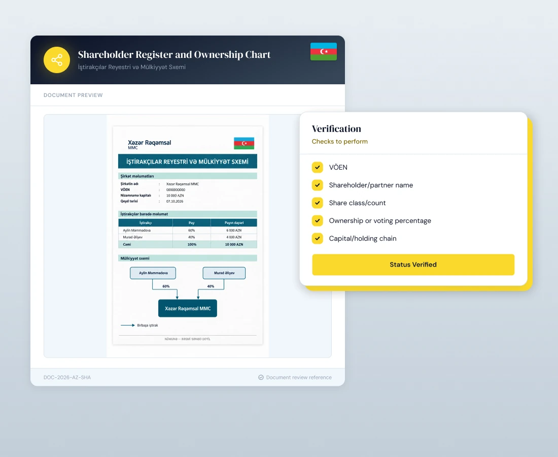
Task: Click the Status Verified button
Action: tap(413, 265)
